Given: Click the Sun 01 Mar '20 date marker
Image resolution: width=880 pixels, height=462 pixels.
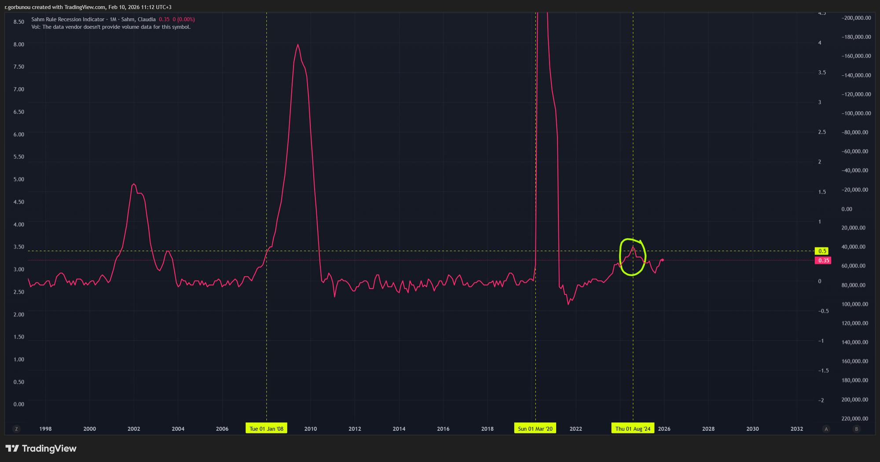Looking at the screenshot, I should click(535, 429).
